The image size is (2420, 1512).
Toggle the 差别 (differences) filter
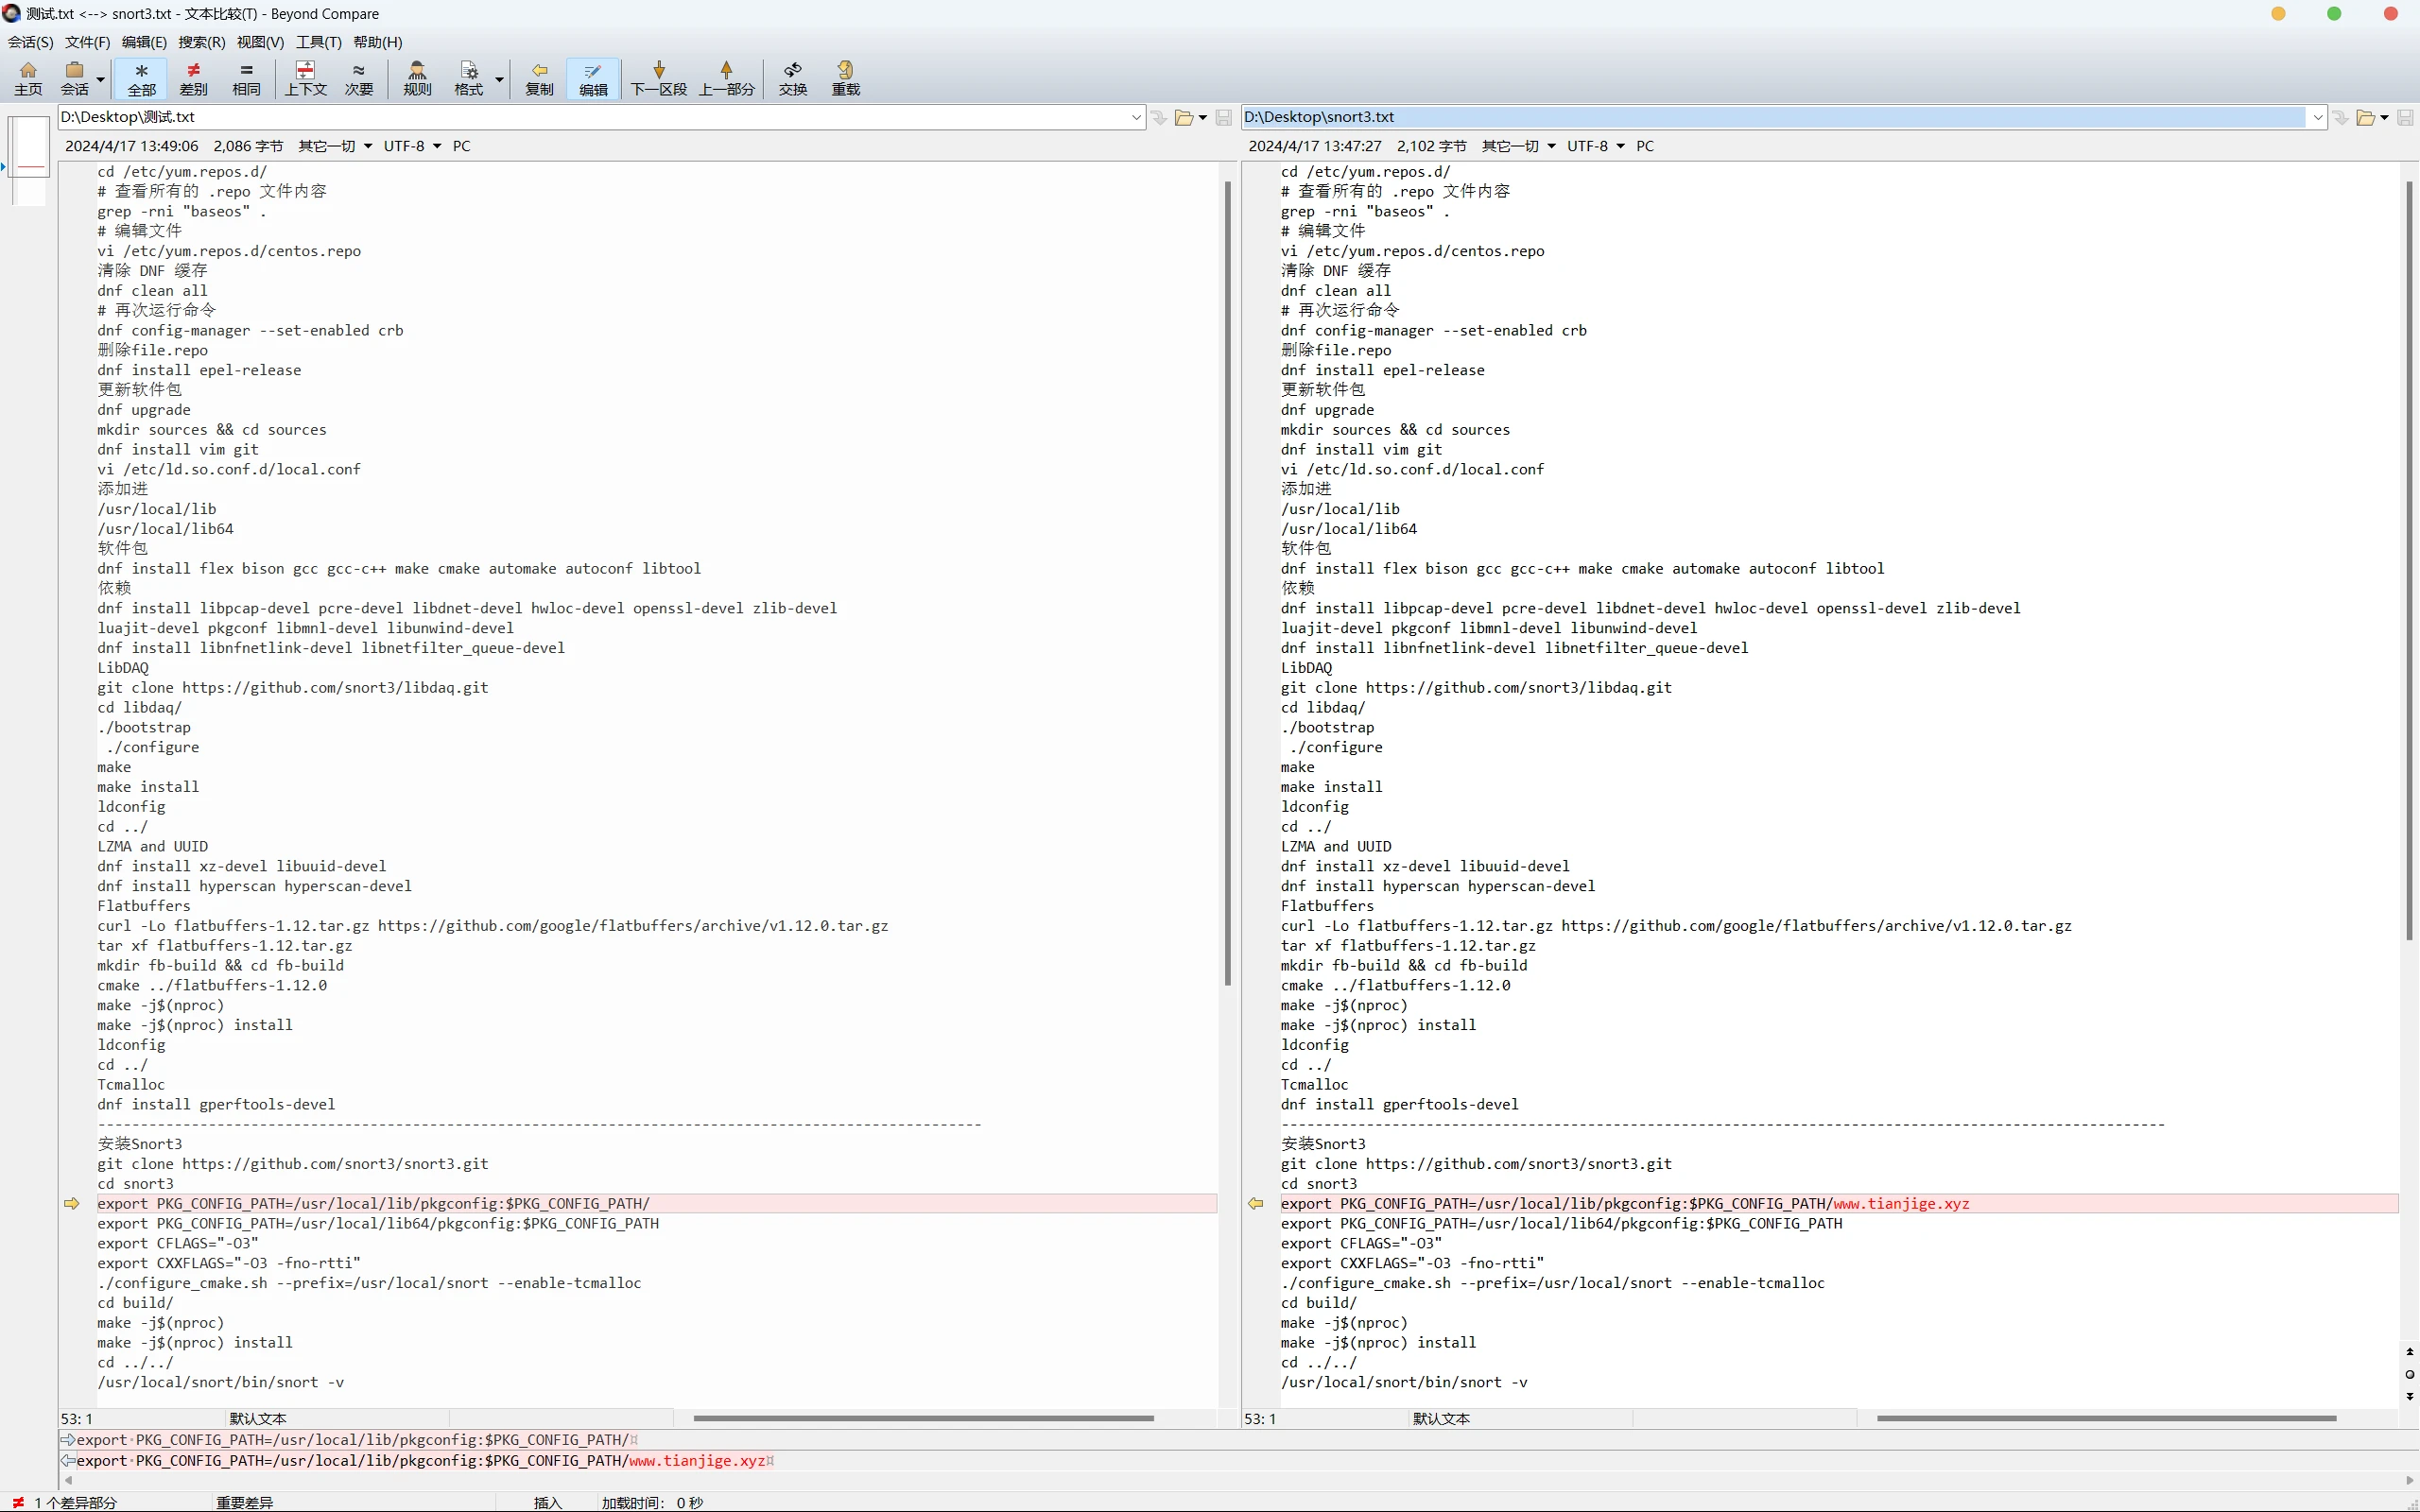click(193, 78)
